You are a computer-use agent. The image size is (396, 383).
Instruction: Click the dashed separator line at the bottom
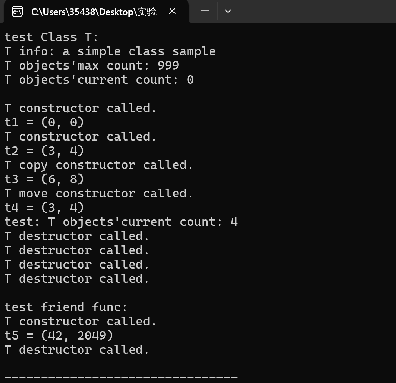(121, 378)
